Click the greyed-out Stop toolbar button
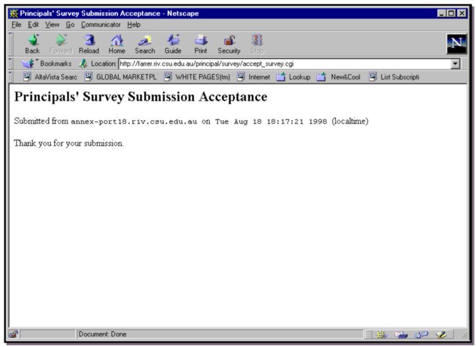 tap(257, 44)
